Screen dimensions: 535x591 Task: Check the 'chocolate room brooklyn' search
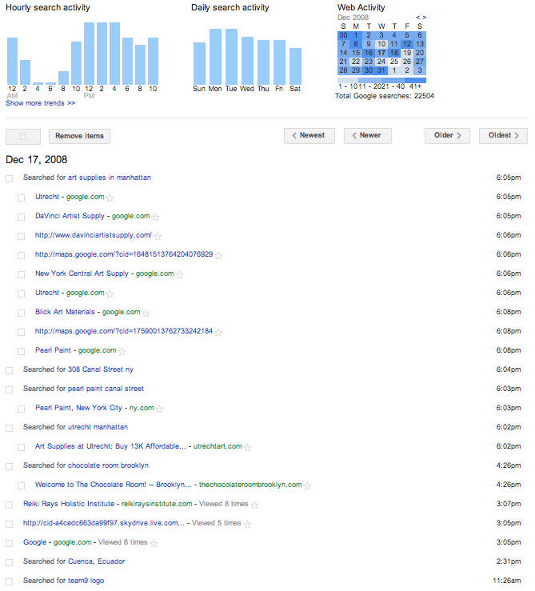point(10,466)
